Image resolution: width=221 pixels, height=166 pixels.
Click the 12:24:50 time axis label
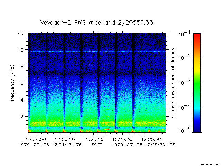36,140
